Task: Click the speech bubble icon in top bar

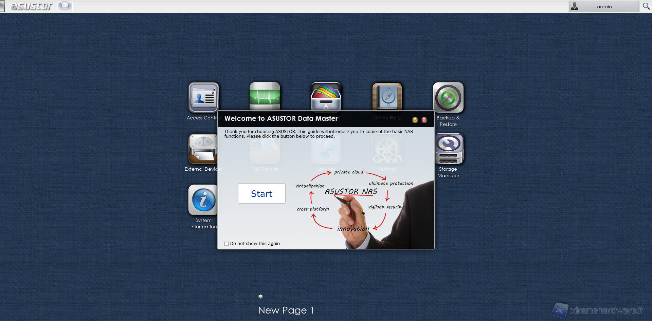Action: click(x=65, y=6)
